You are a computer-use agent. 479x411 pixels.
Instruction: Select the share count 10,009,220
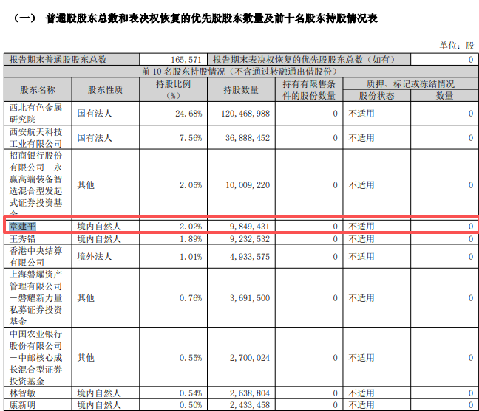pos(248,185)
